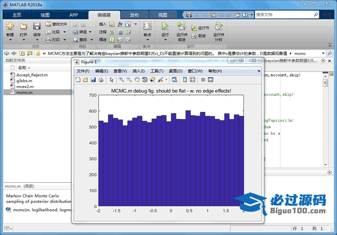Screen dimensions: 337x235
Task: Open 桌面(D) menu in Figure 1
Action: [175, 71]
